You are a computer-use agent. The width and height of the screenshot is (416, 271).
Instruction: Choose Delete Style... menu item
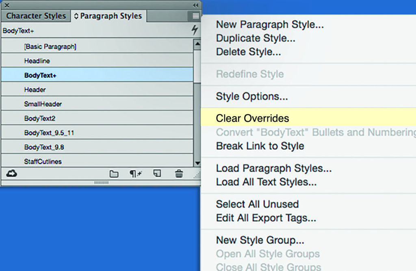pos(248,52)
